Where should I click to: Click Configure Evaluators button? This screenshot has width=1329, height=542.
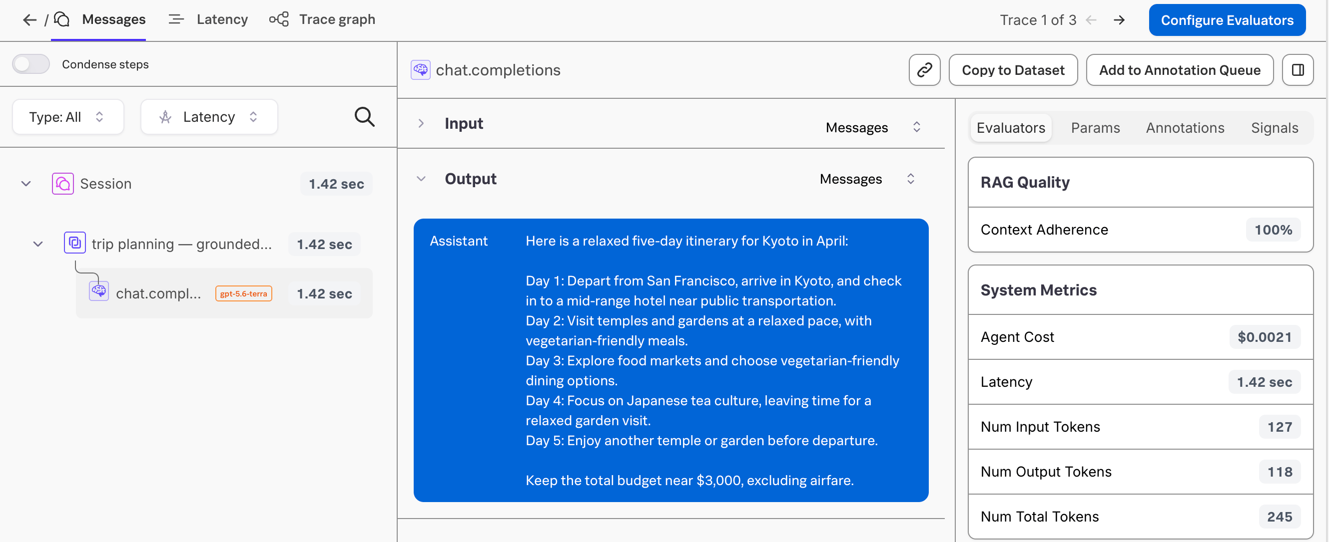tap(1227, 20)
